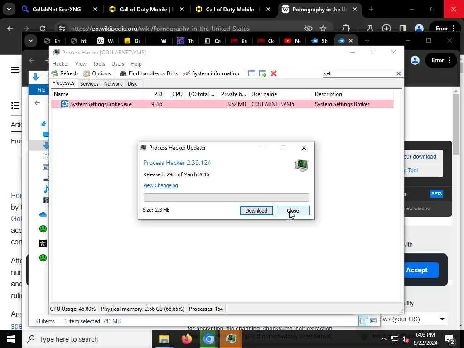Screen dimensions: 464x348
Task: Open Firefox from the taskbar
Action: [x=186, y=339]
